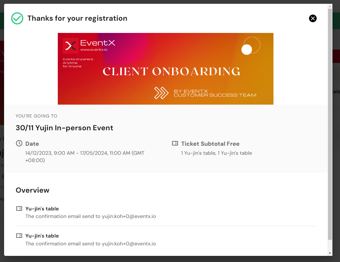Click the second confirmation email address text
340x262 pixels.
click(129, 244)
